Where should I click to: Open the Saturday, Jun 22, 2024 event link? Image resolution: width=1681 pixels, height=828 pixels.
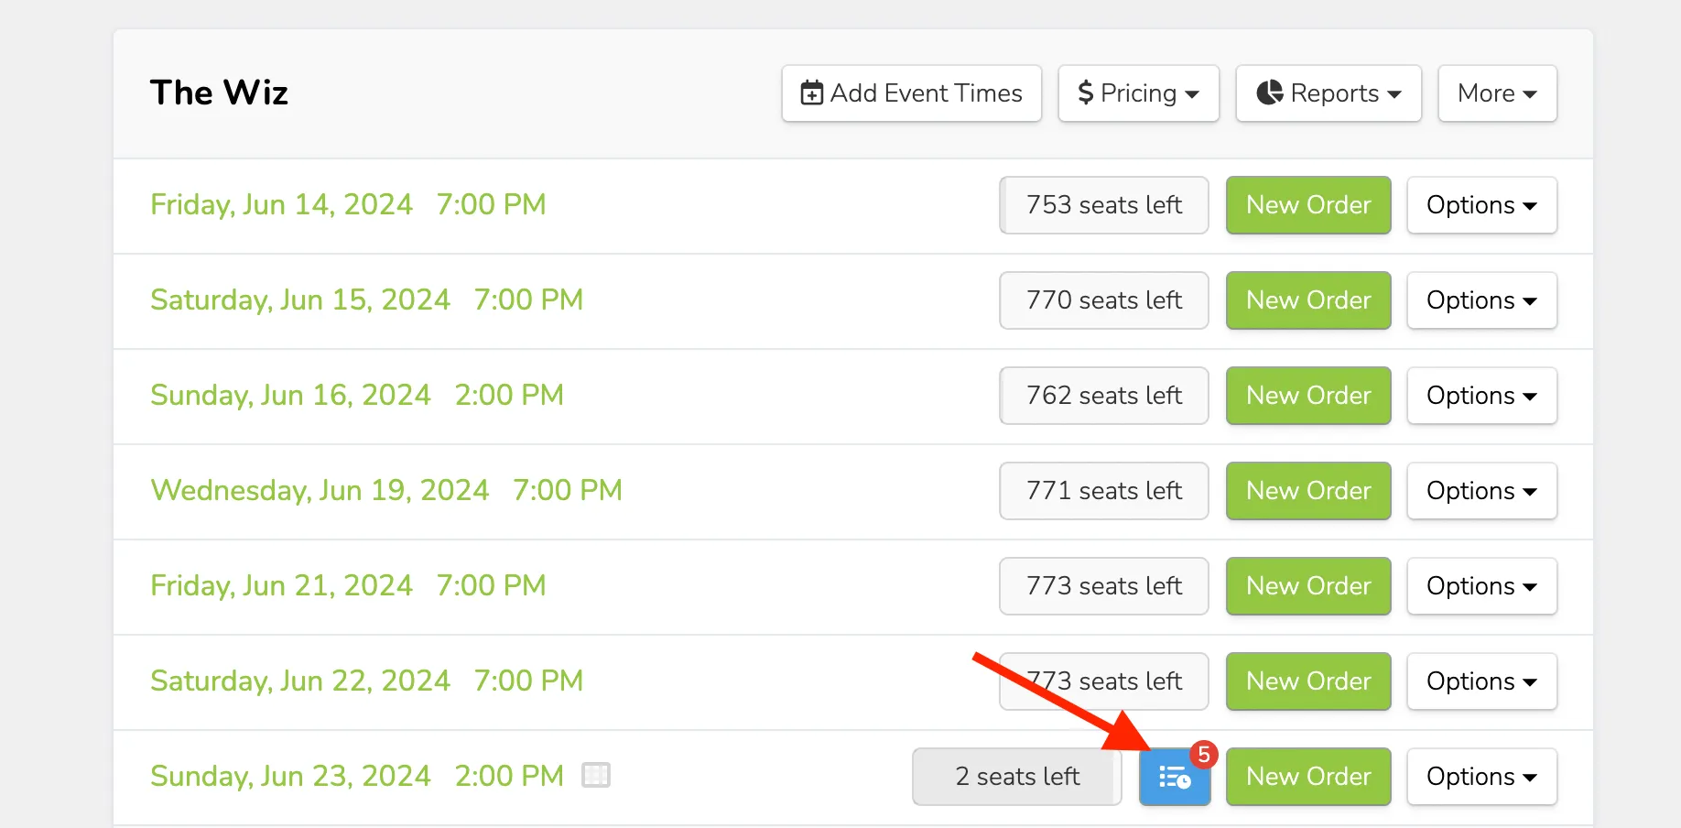[x=367, y=681]
